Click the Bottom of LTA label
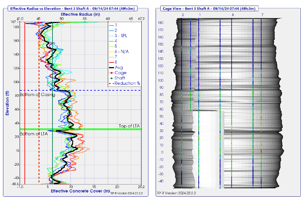The height and width of the screenshot is (197, 301). [x=34, y=134]
